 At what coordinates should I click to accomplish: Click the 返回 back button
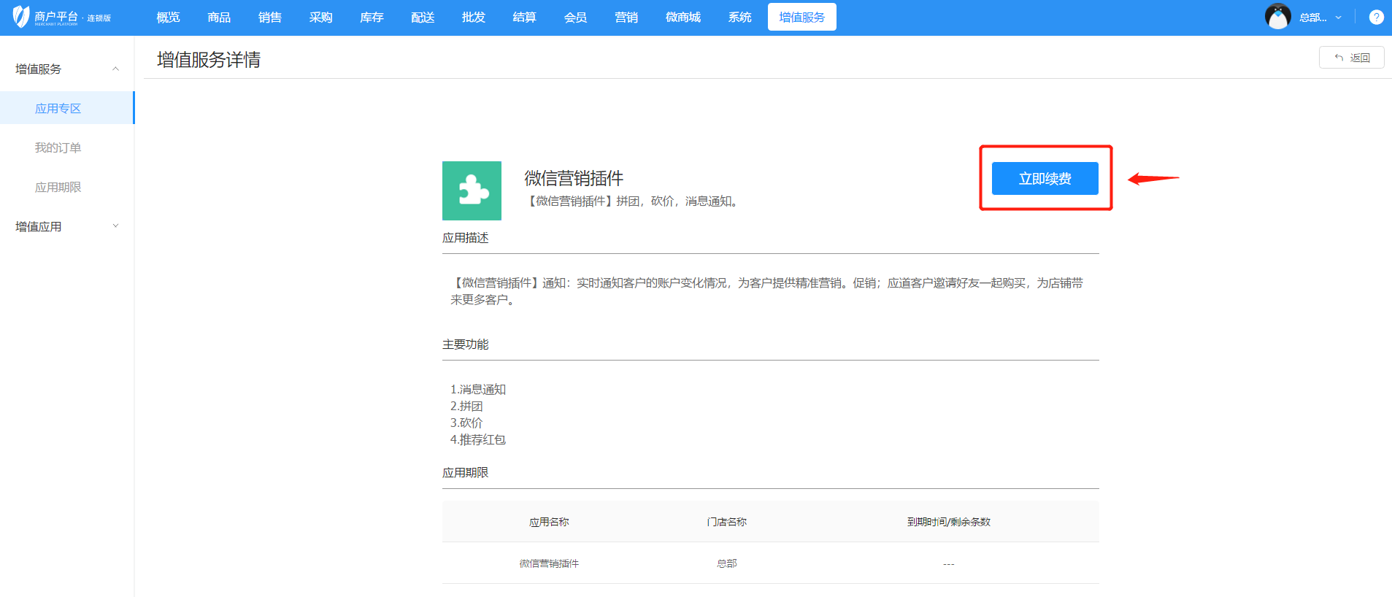[x=1351, y=58]
